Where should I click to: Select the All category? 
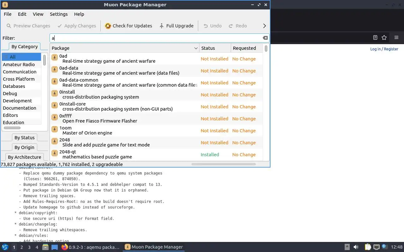pyautogui.click(x=21, y=57)
